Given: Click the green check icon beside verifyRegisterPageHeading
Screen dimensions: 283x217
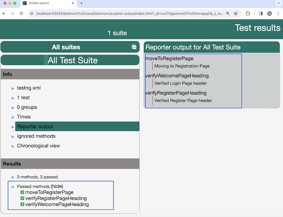Looking at the screenshot, I should tap(22, 198).
